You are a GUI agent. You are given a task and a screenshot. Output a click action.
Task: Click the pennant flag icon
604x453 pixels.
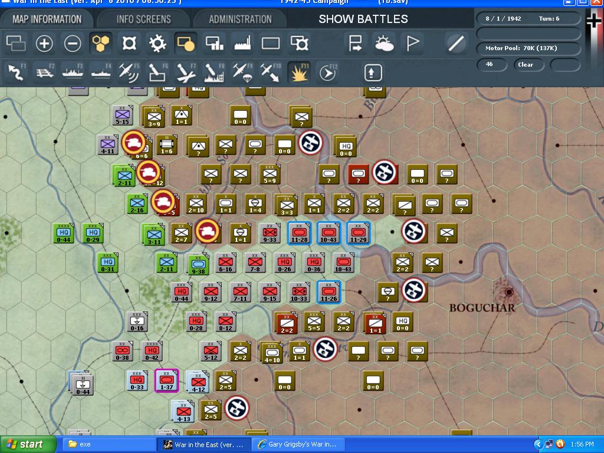(x=412, y=43)
